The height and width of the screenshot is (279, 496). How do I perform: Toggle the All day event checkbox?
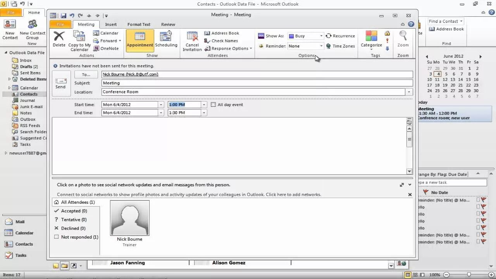click(214, 105)
